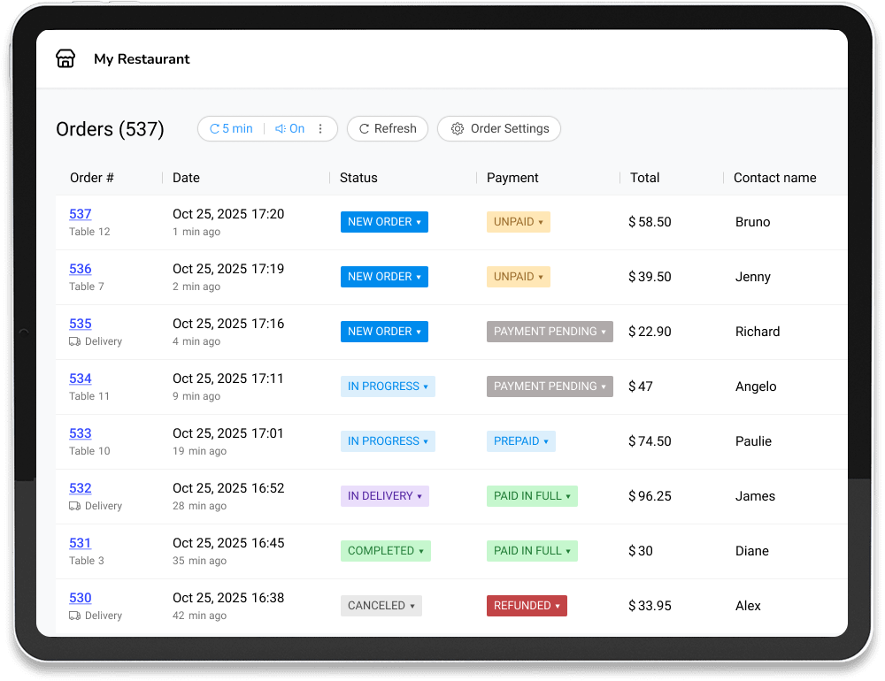The image size is (885, 681).
Task: Click the delivery truck icon on order 532
Action: tap(75, 506)
